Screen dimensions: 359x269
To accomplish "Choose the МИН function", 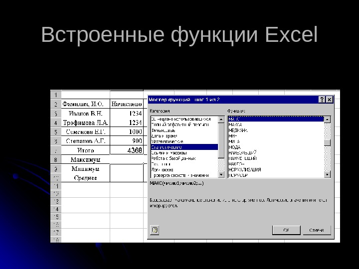I will point(276,136).
